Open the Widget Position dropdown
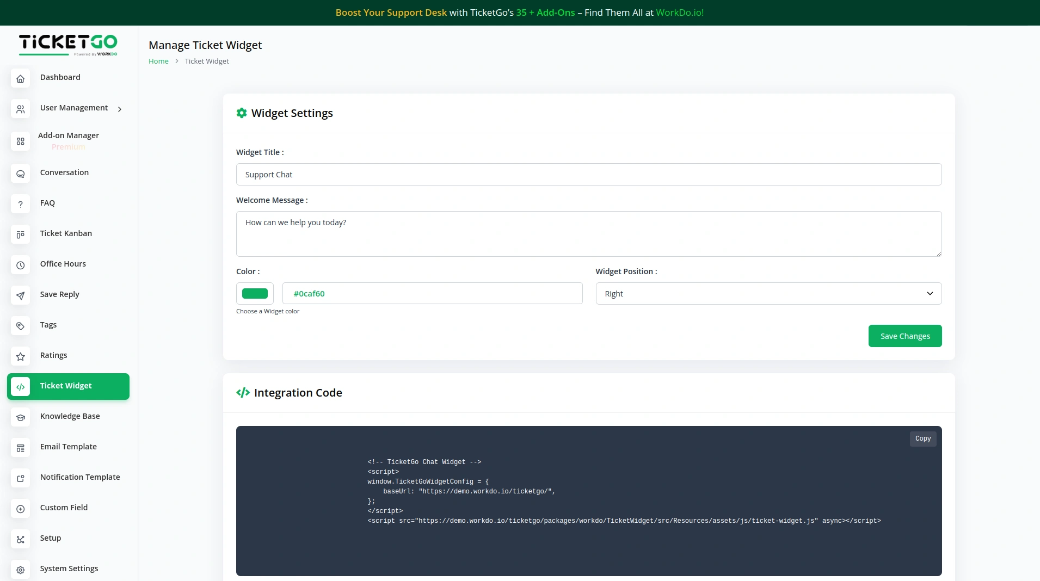 click(x=768, y=294)
